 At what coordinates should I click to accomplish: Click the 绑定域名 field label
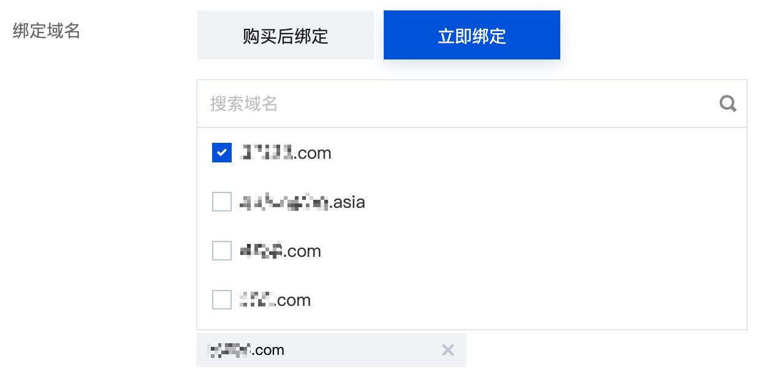(x=47, y=31)
